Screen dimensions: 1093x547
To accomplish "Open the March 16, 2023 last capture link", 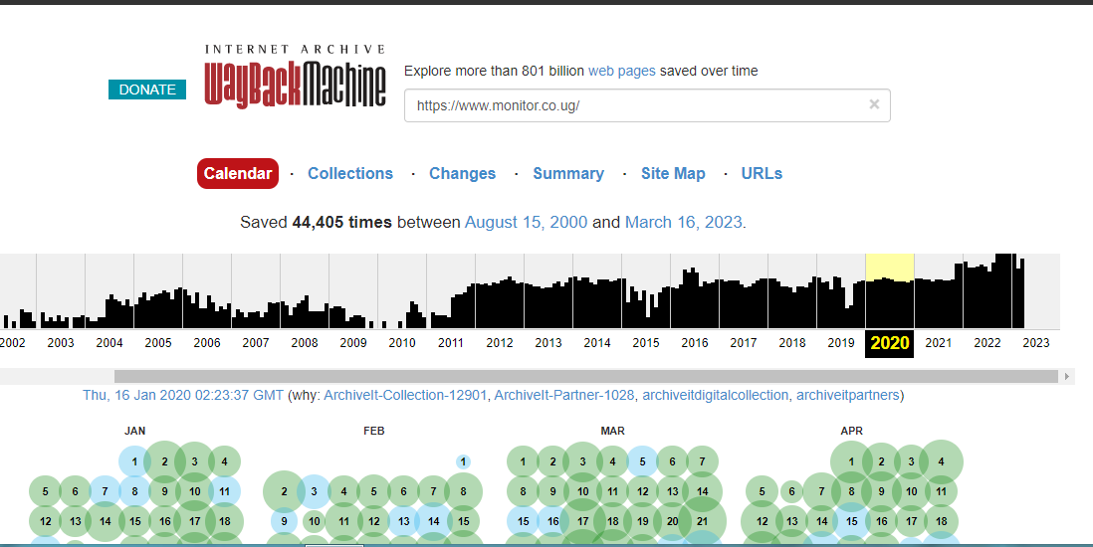I will (684, 223).
